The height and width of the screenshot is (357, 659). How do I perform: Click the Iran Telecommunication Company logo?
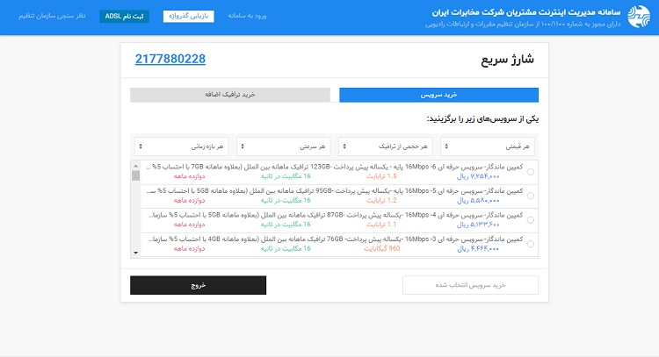point(639,17)
